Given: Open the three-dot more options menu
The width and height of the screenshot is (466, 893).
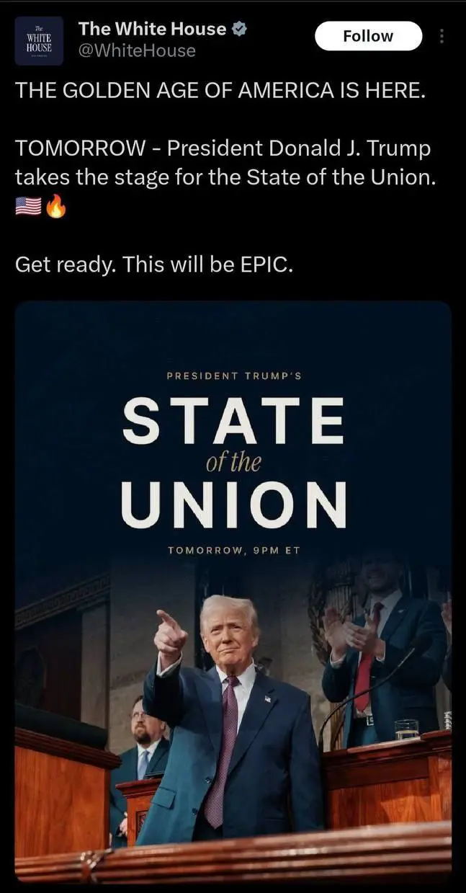Looking at the screenshot, I should pos(442,36).
